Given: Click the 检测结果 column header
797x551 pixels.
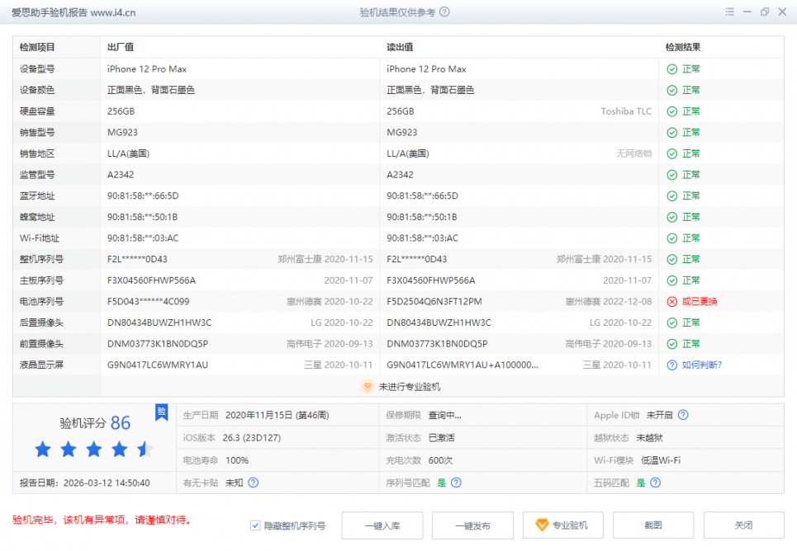Looking at the screenshot, I should coord(683,48).
